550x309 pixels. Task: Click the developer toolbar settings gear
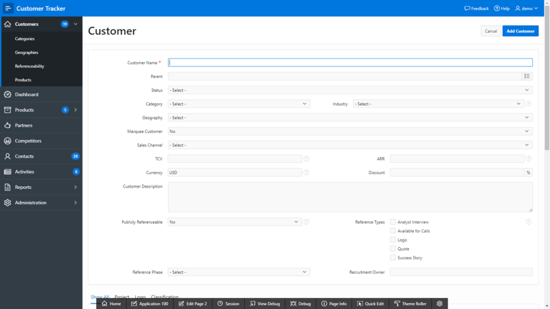pos(439,304)
